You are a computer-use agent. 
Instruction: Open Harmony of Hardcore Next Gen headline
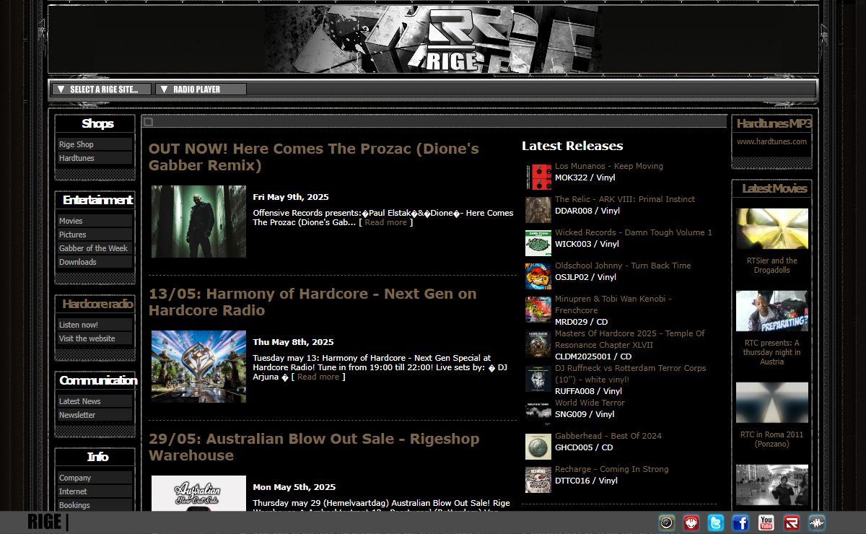click(x=312, y=302)
